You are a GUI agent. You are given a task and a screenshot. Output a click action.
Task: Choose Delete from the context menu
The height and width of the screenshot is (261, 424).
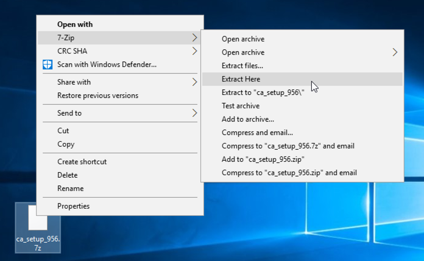coord(67,175)
